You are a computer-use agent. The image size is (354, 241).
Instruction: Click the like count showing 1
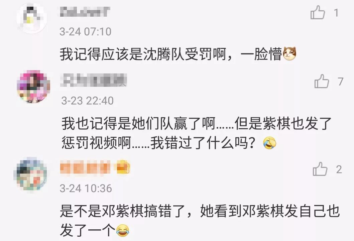[336, 13]
